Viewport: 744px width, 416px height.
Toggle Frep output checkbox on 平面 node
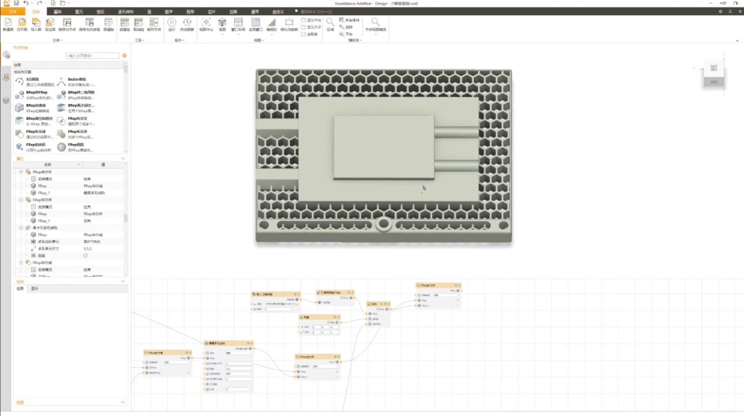click(x=329, y=322)
